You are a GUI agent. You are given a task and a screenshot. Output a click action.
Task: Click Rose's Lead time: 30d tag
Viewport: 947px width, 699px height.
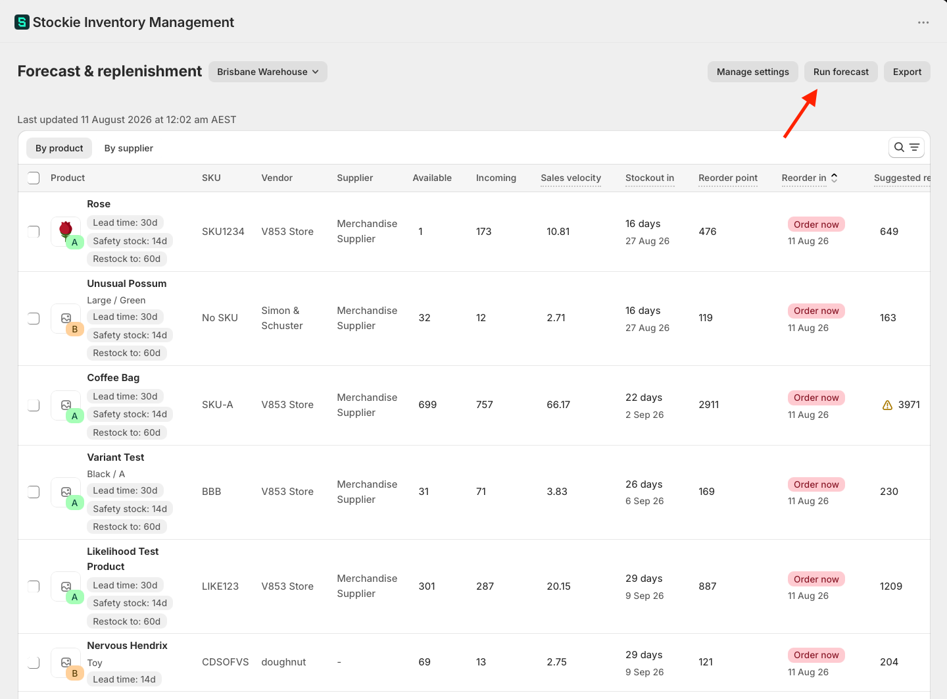(125, 222)
